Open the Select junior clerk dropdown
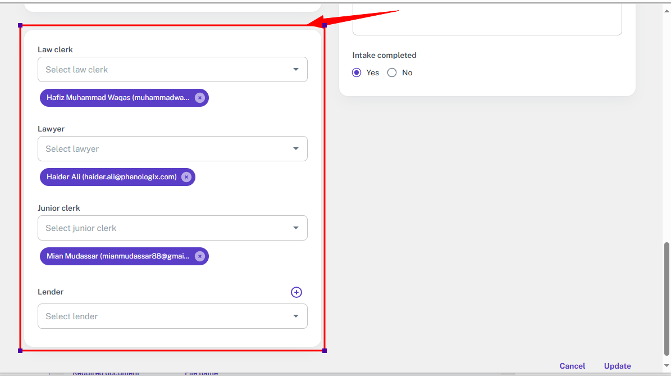 pos(172,228)
